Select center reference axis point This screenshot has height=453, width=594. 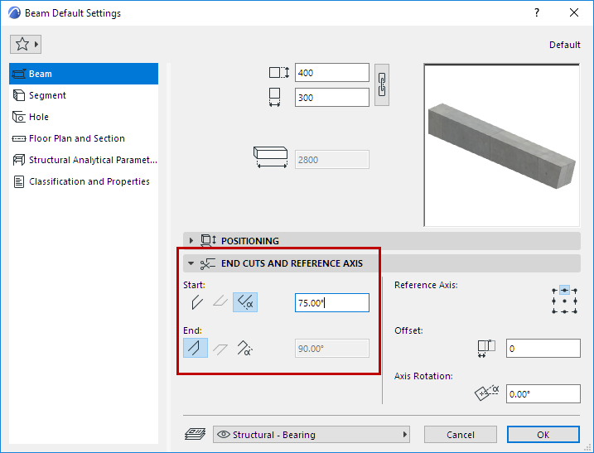pyautogui.click(x=564, y=301)
